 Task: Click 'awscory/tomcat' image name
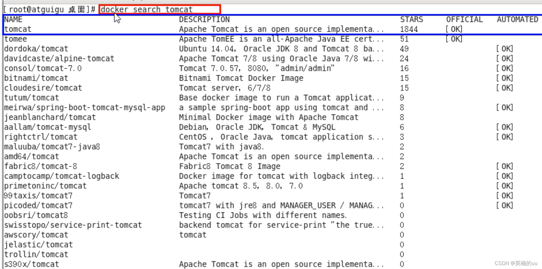pos(36,235)
